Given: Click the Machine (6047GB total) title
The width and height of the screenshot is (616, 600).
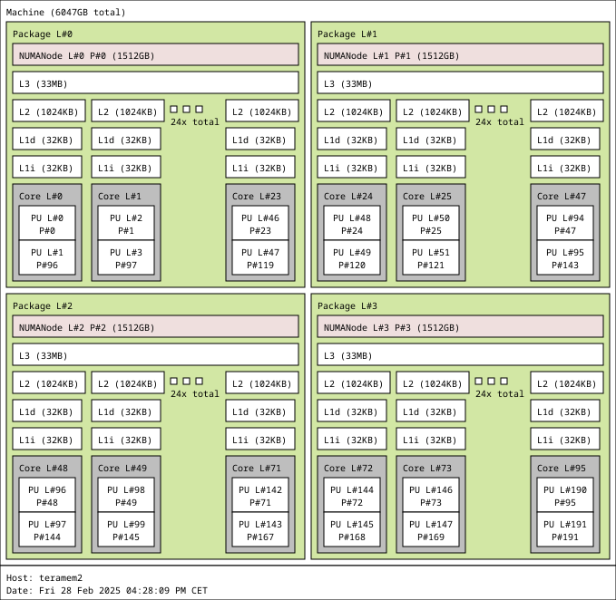Looking at the screenshot, I should [x=66, y=13].
